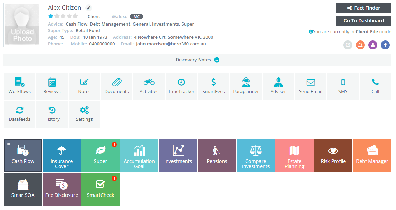Refresh the Datafeeds
396x210 pixels.
pos(19,114)
